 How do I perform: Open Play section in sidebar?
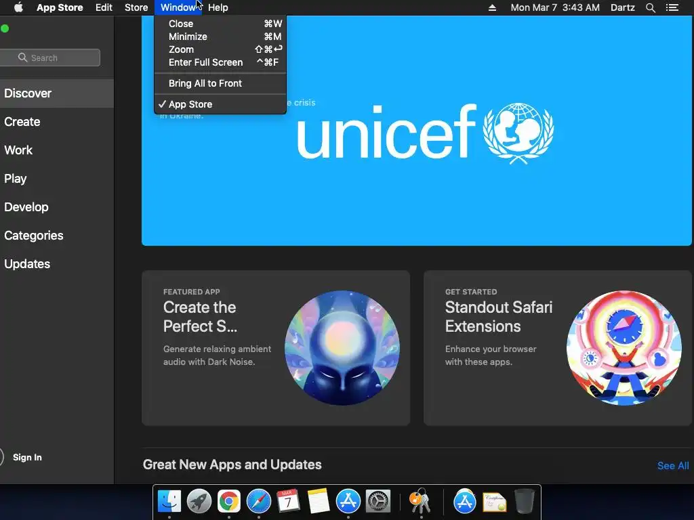(57, 179)
